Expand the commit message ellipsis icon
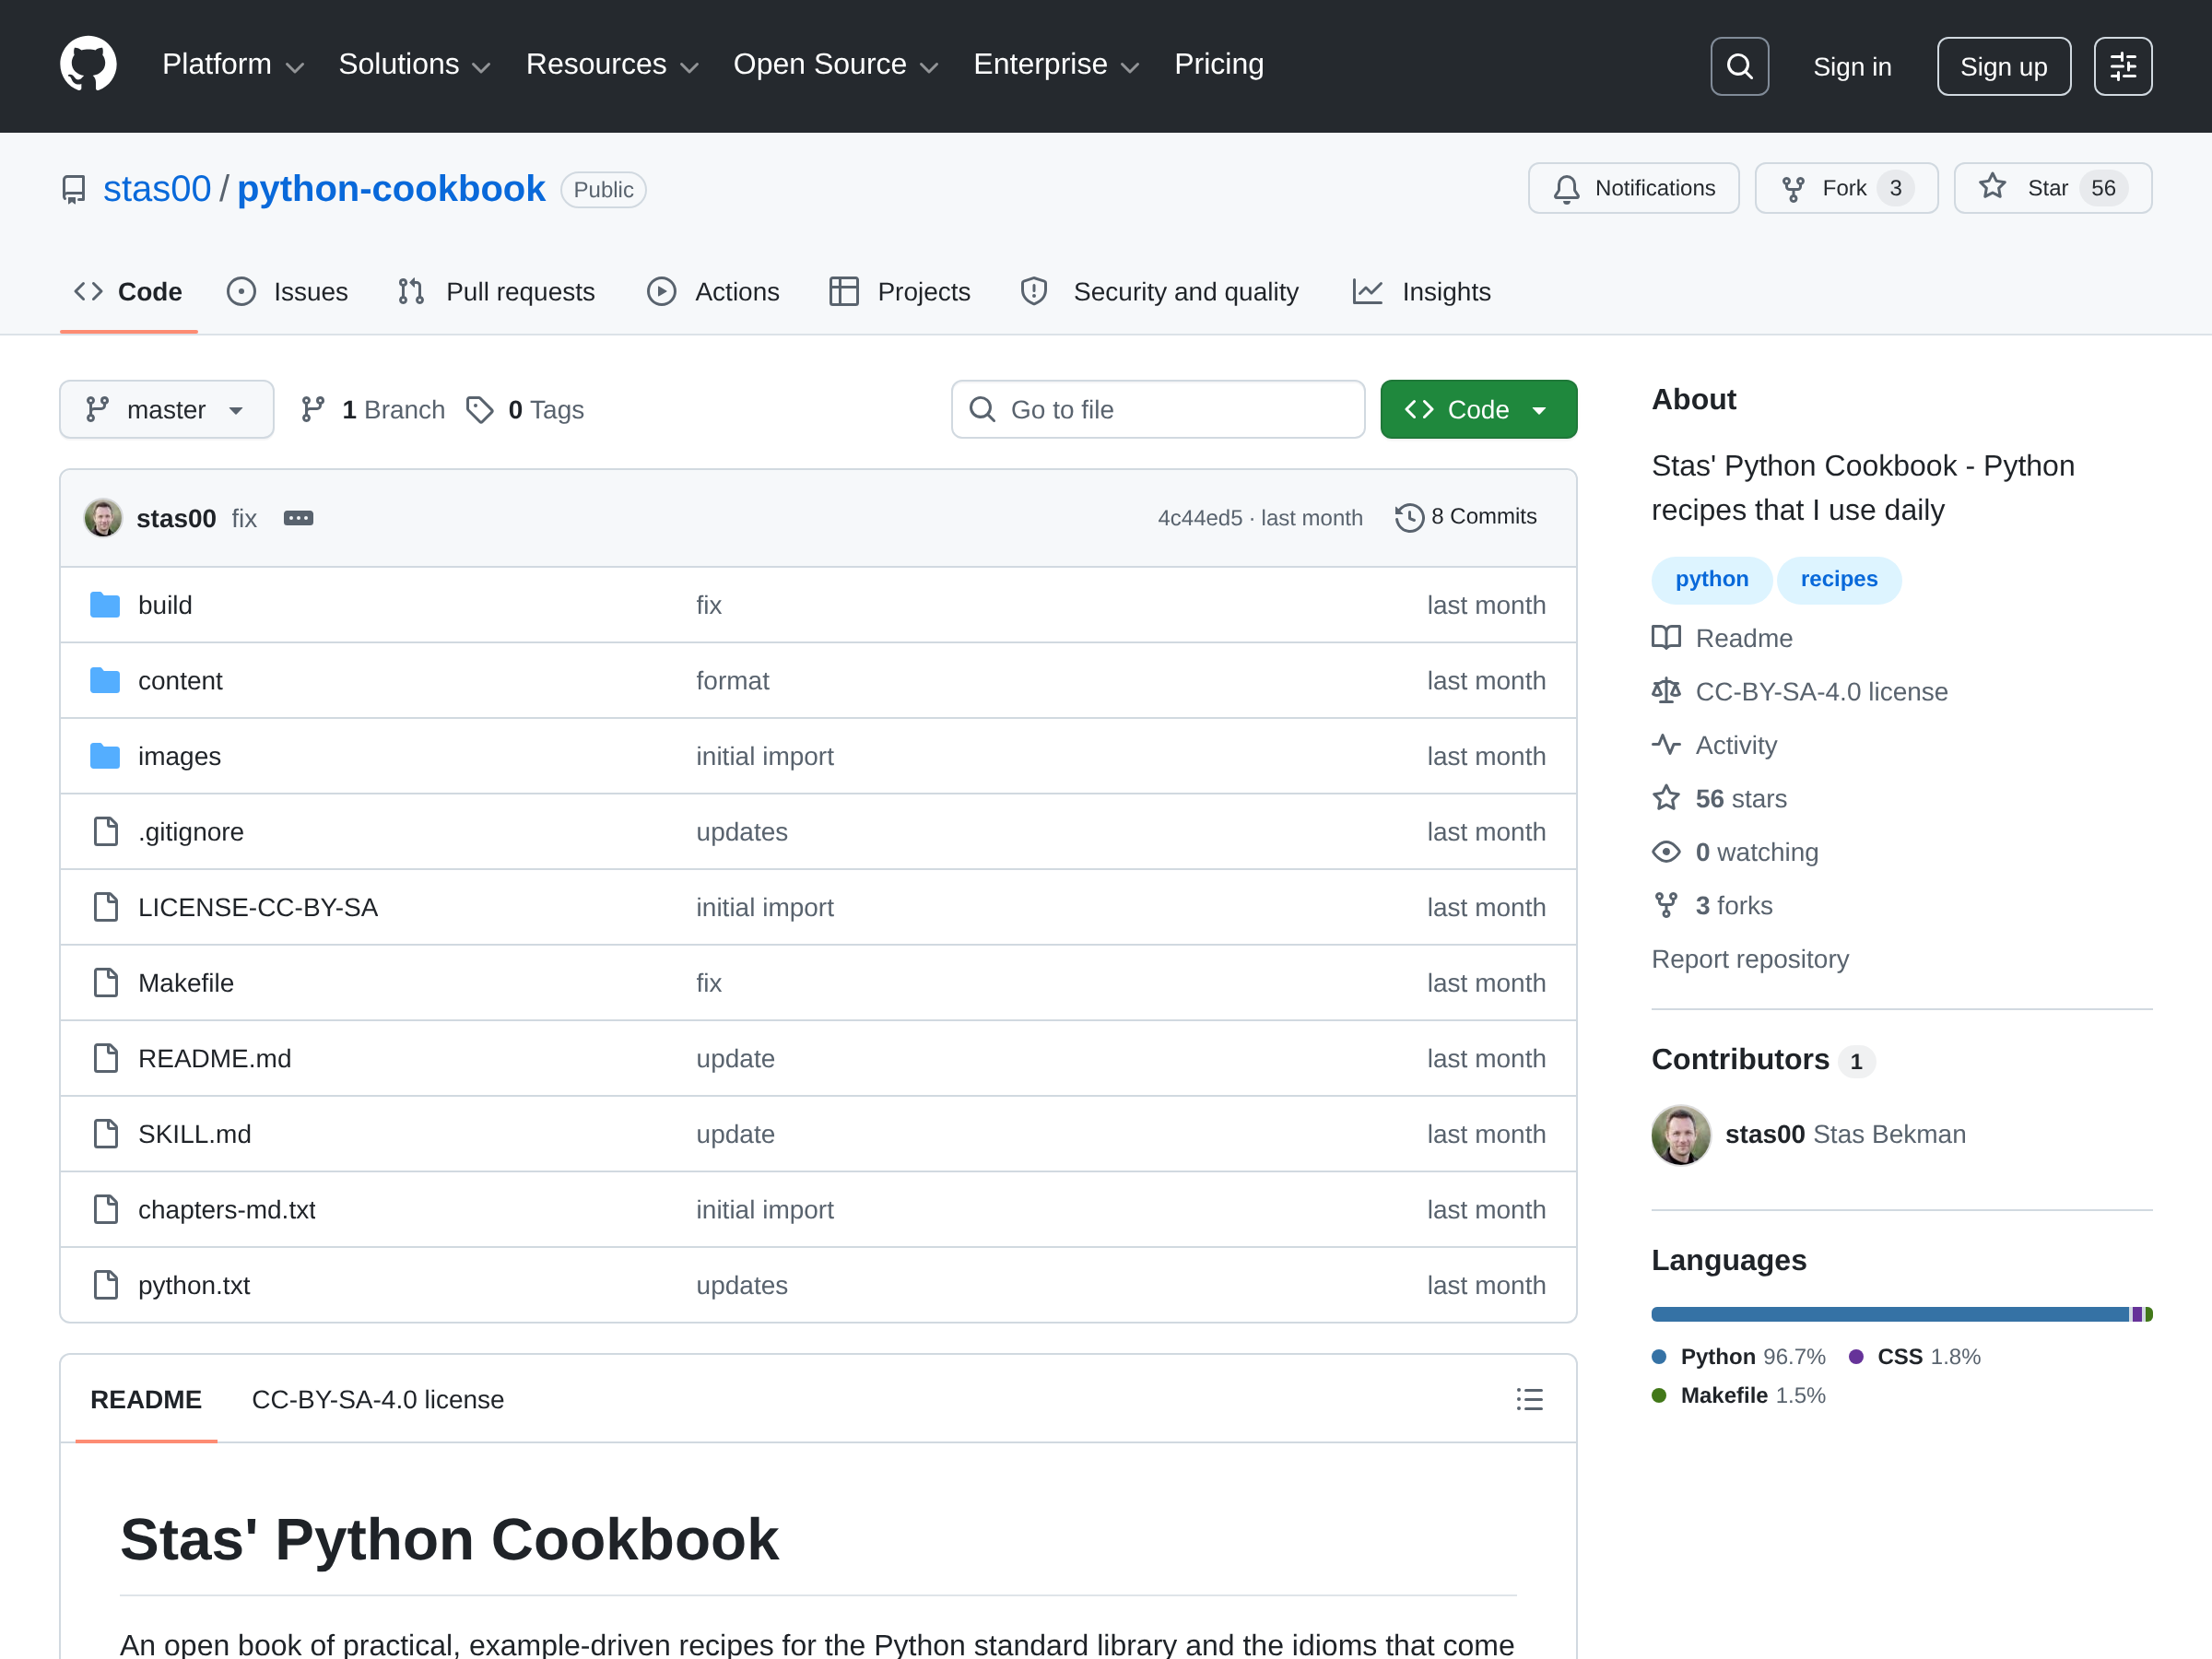This screenshot has height=1659, width=2212. (x=298, y=518)
